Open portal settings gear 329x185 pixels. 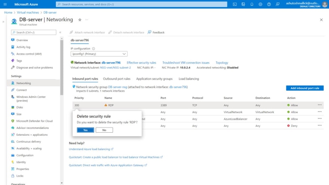(260, 4)
